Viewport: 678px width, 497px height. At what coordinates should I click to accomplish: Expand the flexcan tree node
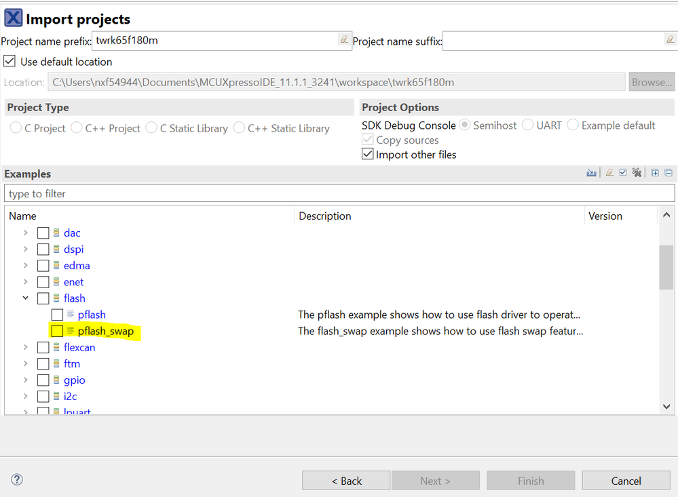tap(26, 347)
